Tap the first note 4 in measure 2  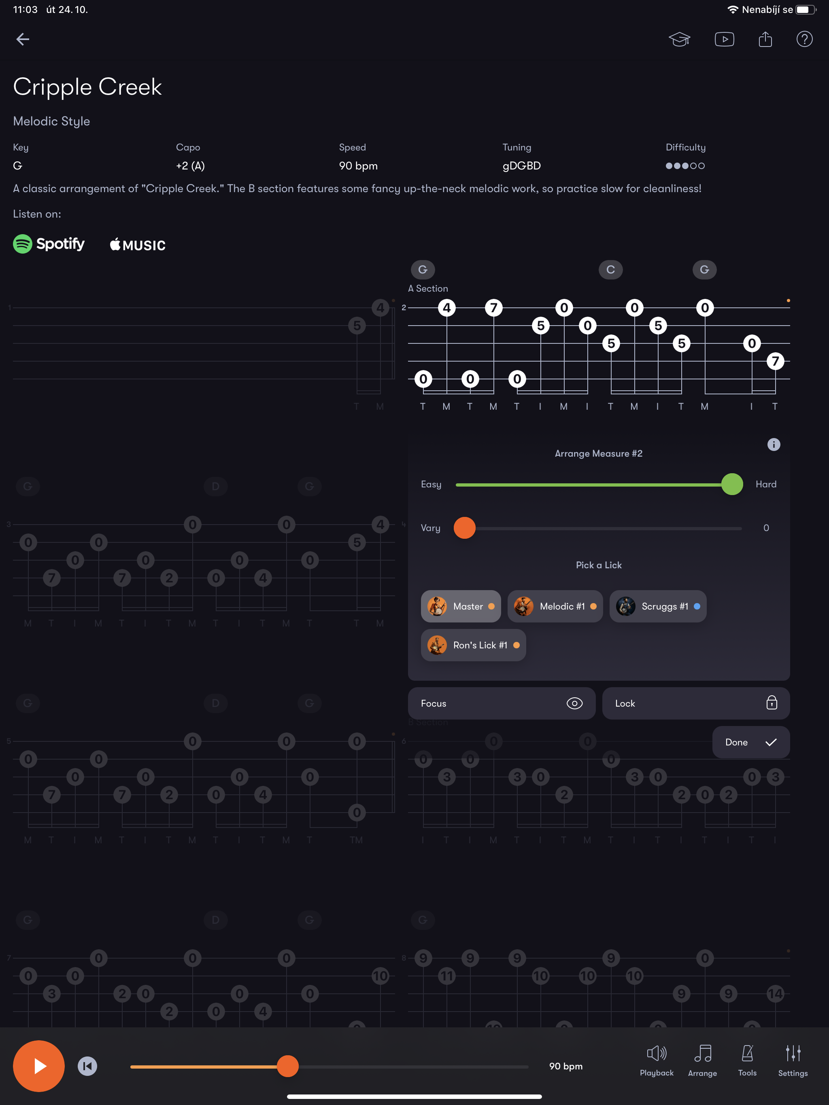446,308
